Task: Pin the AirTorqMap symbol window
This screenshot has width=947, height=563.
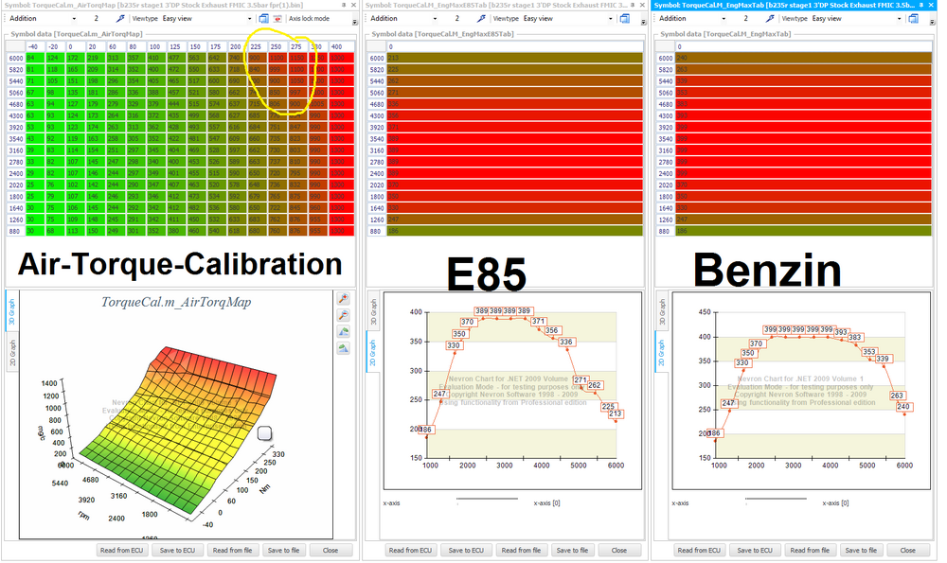Action: tap(345, 5)
